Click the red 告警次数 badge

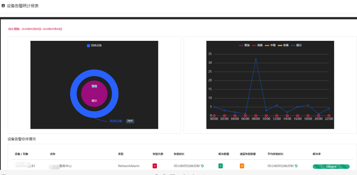pos(155,166)
